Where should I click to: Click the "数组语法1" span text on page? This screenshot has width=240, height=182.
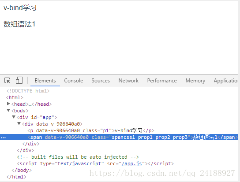pyautogui.click(x=19, y=24)
